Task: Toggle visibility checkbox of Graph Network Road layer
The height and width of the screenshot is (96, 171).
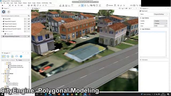Action: 29,29
